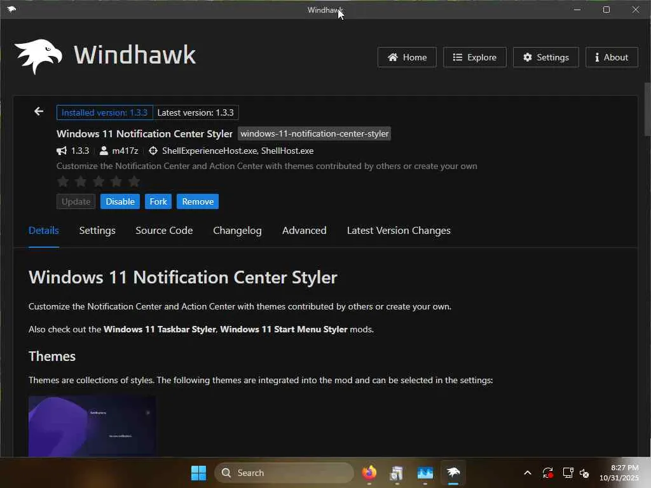Click the Windhawk title bar app icon

[x=11, y=9]
